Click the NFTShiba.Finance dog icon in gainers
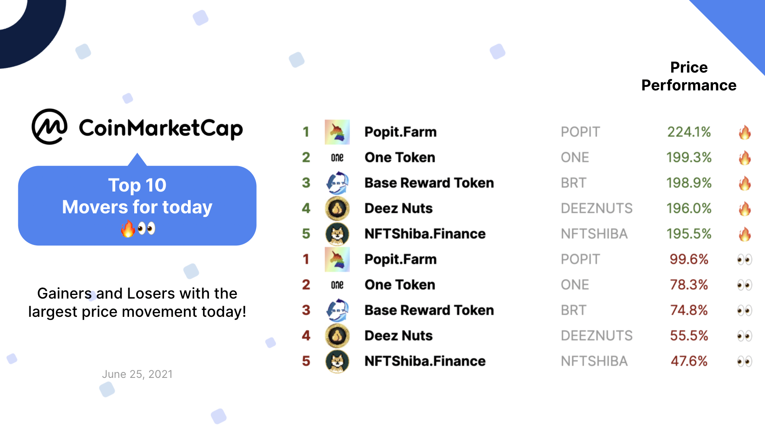The image size is (765, 433). point(337,234)
